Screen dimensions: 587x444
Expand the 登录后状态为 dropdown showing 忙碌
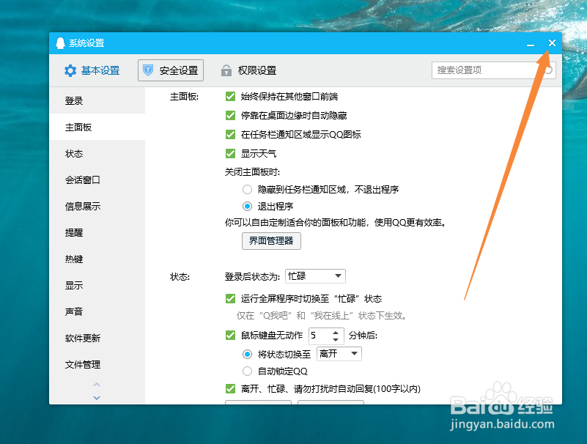tap(315, 276)
